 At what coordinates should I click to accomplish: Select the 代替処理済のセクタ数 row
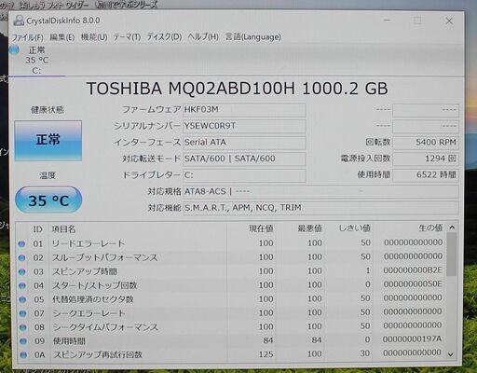coord(231,299)
